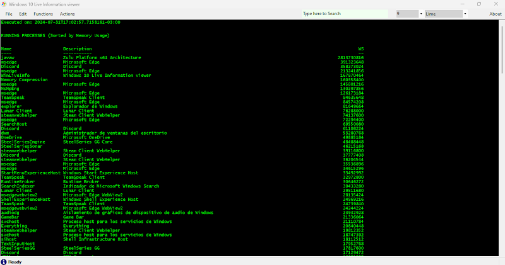Select the RuntimeBroker process name
This screenshot has width=505, height=265.
18,182
